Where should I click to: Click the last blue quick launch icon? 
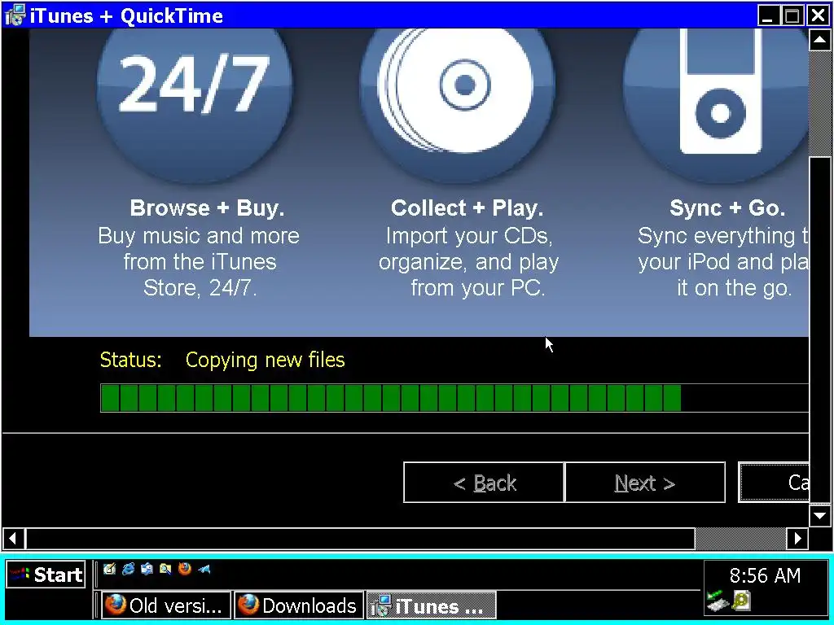(204, 569)
